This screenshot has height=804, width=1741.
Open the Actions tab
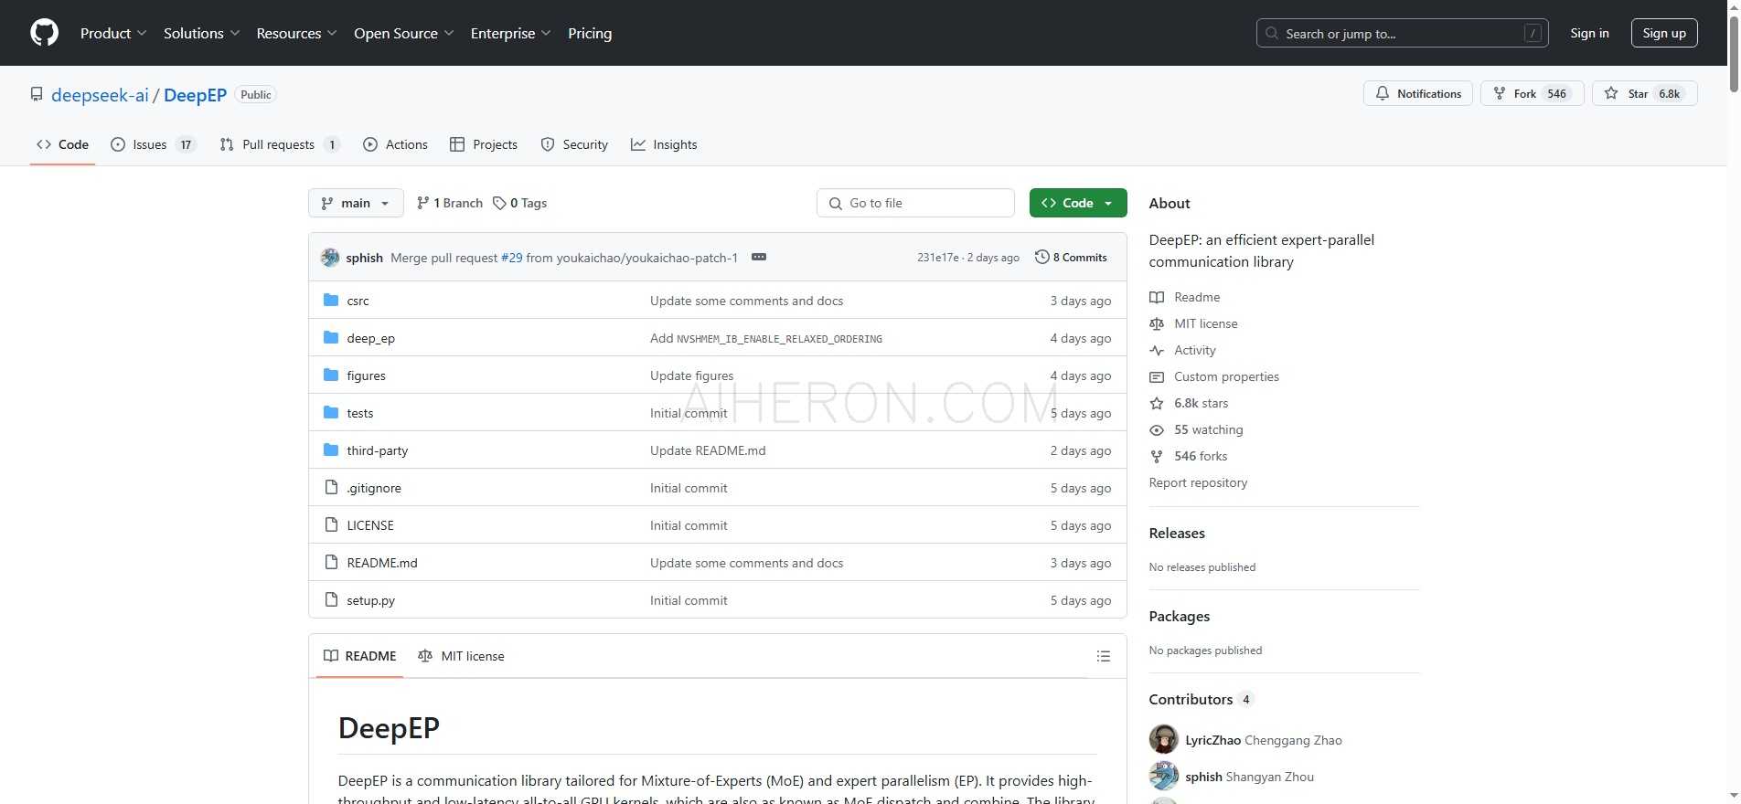(x=396, y=144)
